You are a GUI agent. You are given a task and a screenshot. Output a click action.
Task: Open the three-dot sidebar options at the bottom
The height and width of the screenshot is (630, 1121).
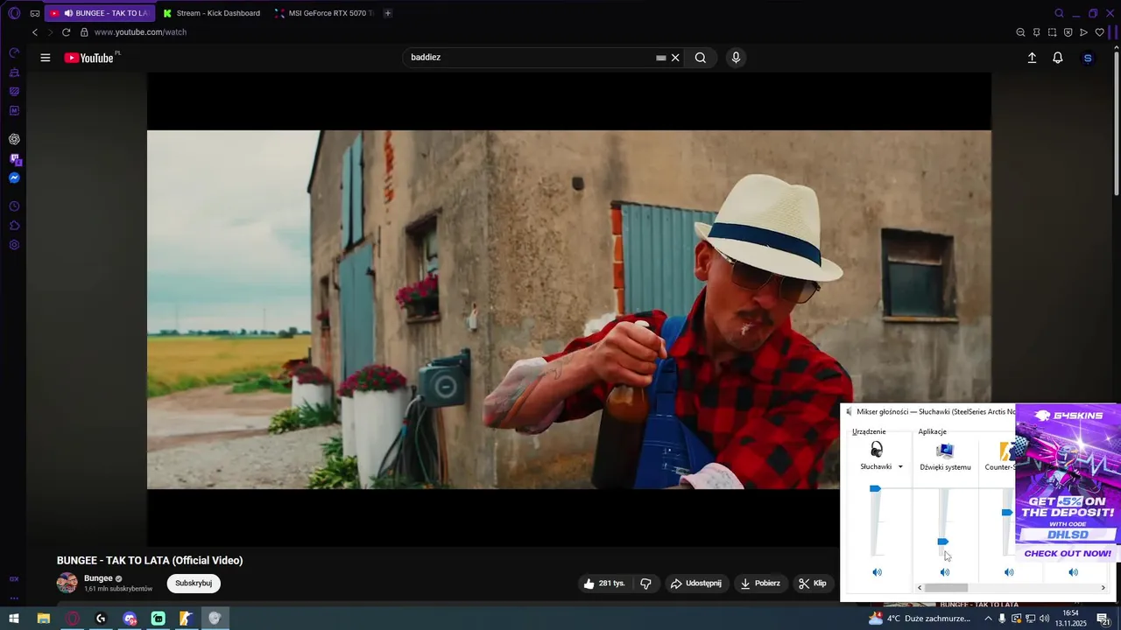(x=14, y=599)
